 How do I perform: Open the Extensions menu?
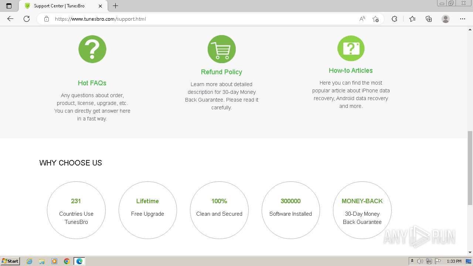click(394, 19)
